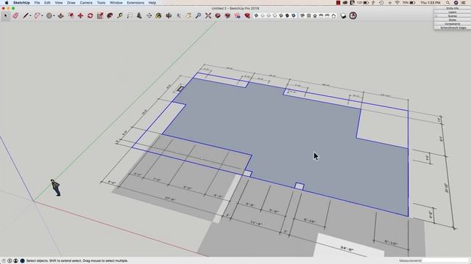This screenshot has width=471, height=264.
Task: Open the Shapes tool dropdown arrow
Action: click(x=54, y=16)
